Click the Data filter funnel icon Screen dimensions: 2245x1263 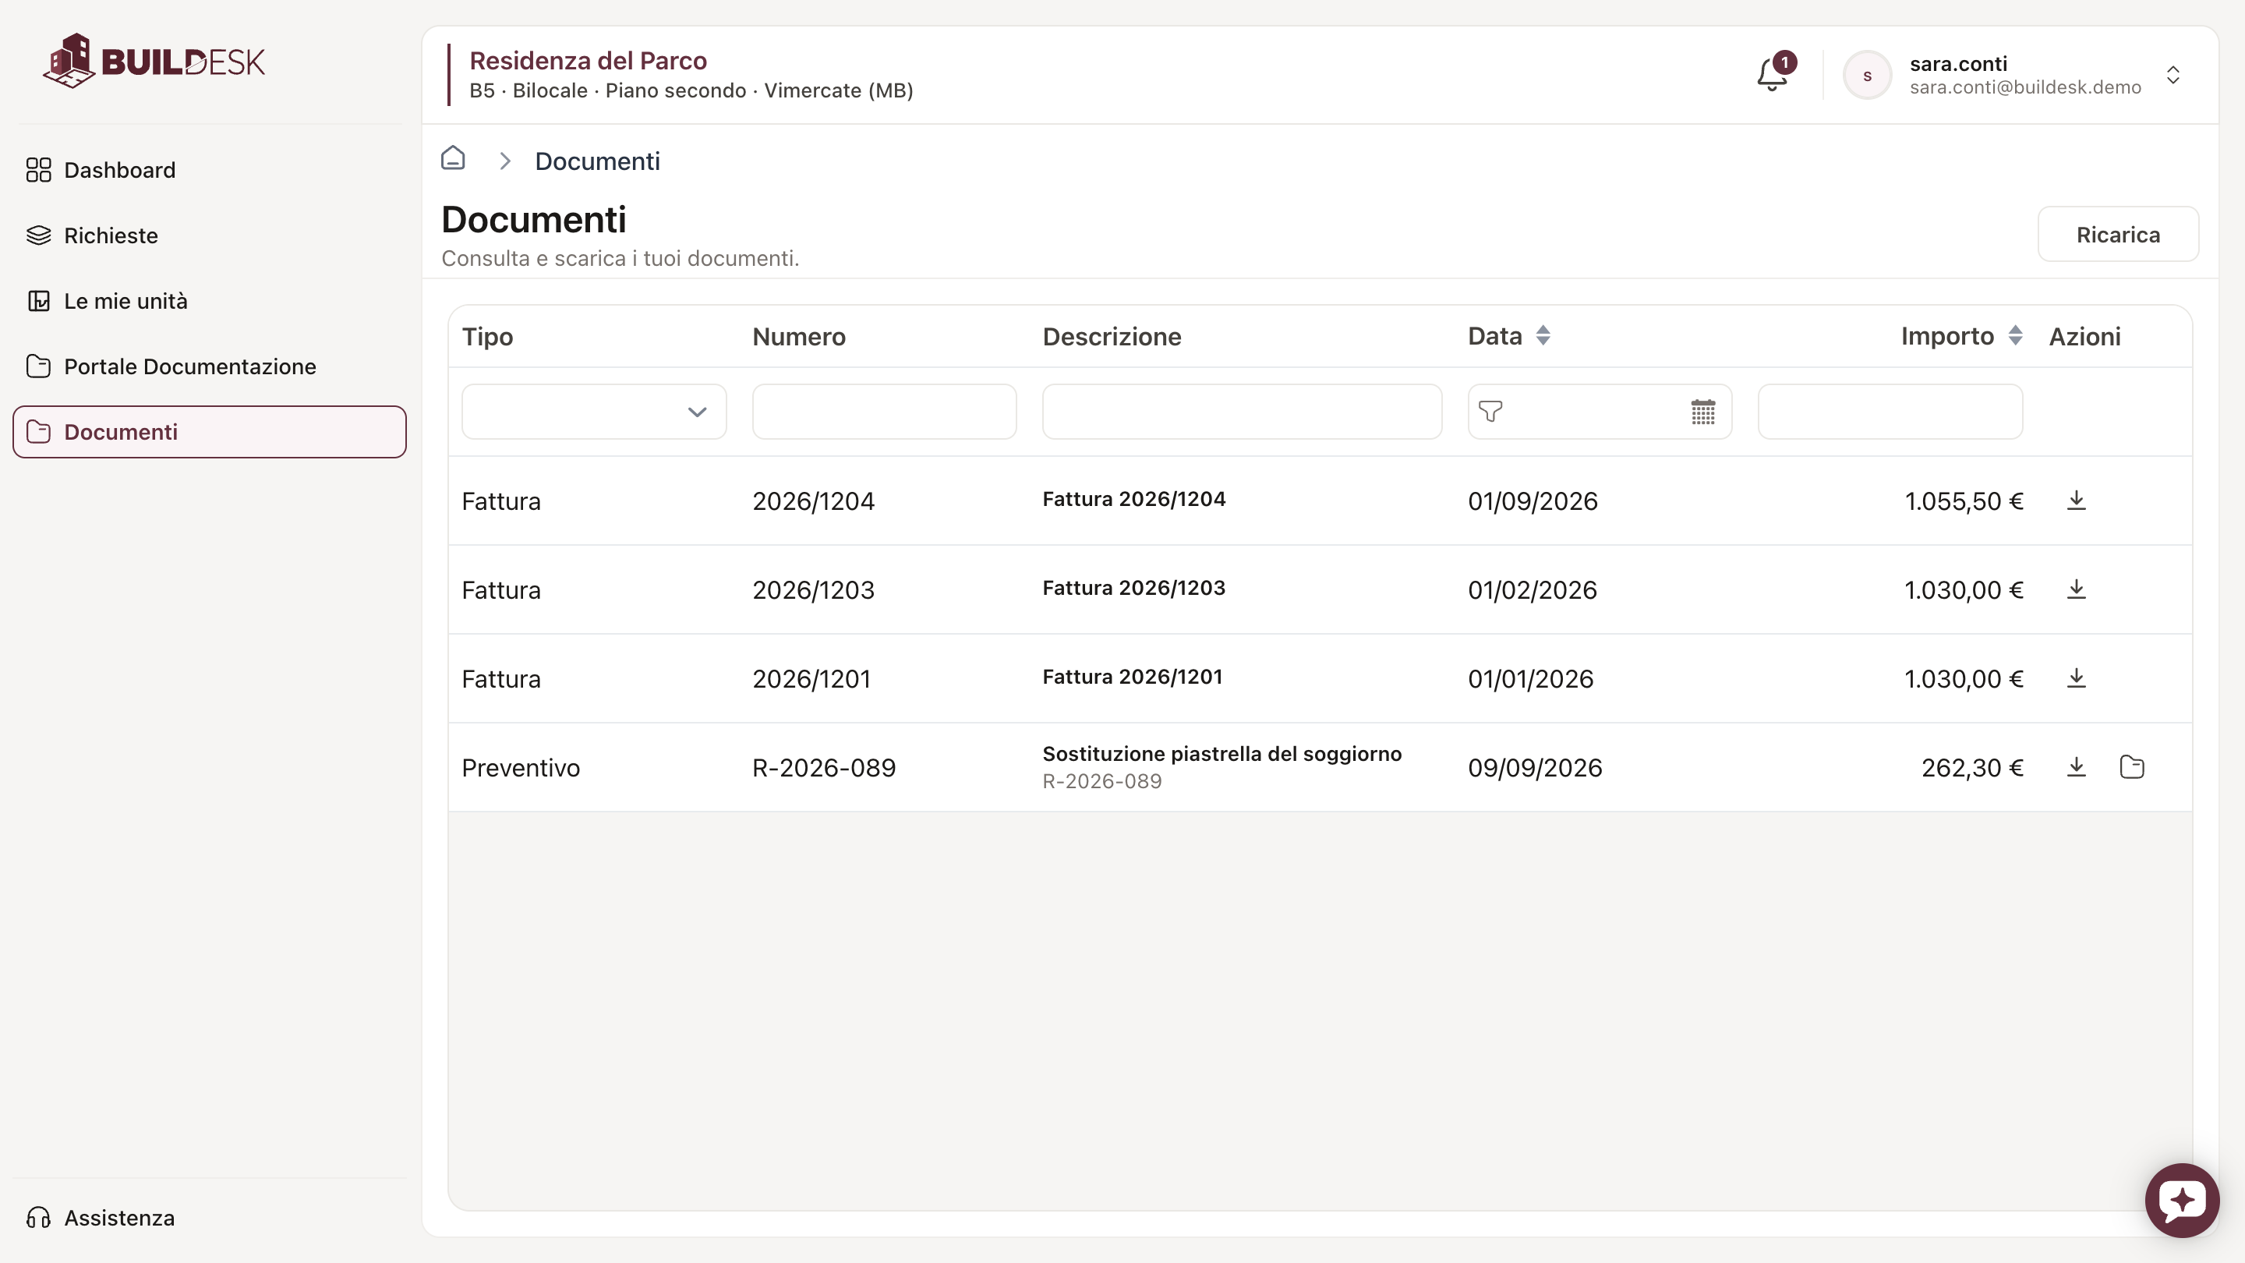point(1490,412)
